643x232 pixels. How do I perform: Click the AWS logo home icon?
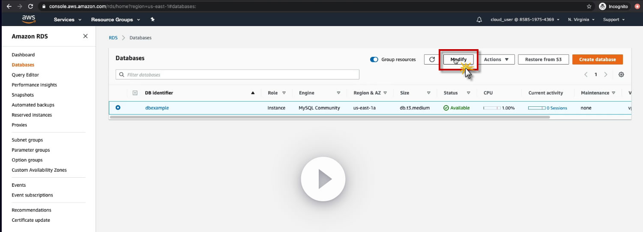tap(29, 19)
